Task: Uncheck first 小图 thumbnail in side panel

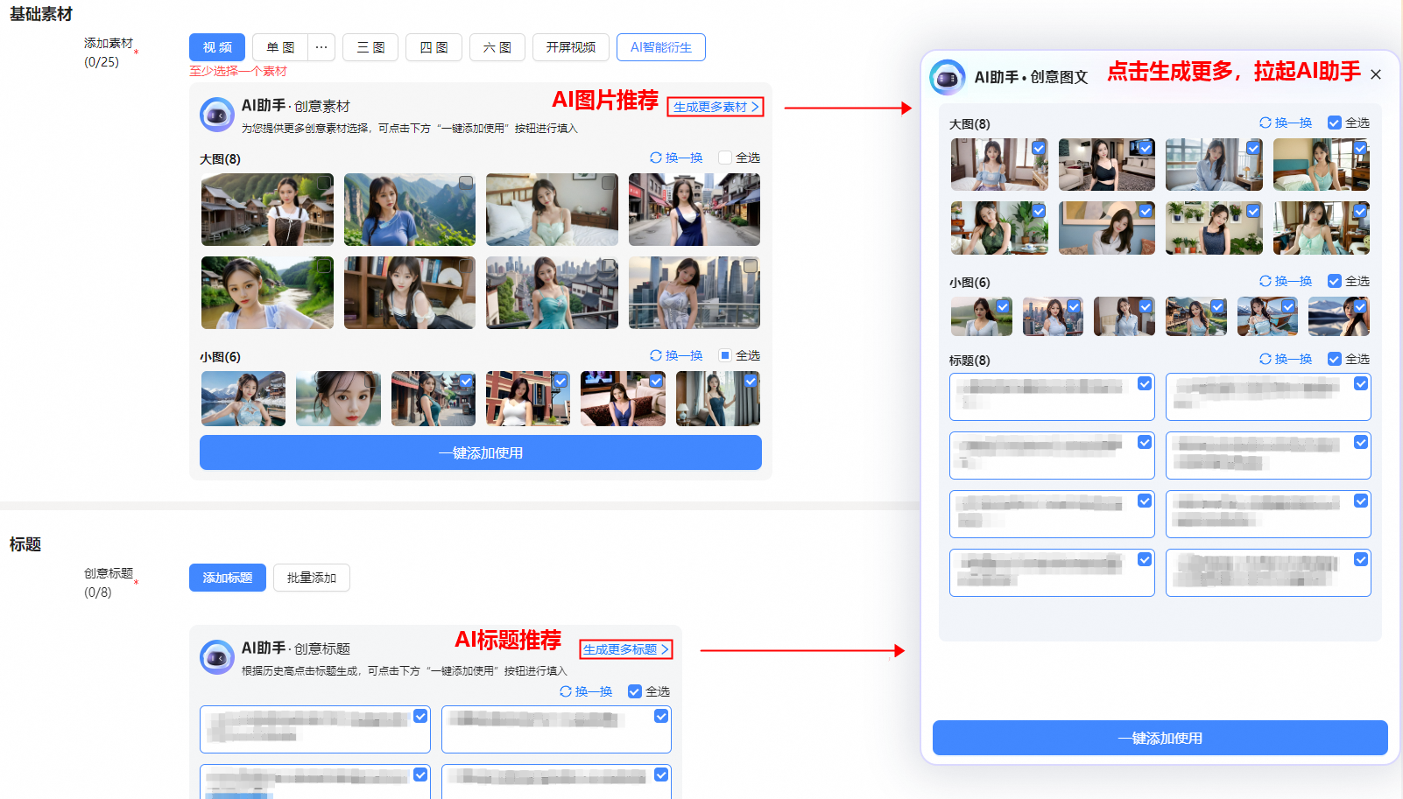Action: point(1004,306)
